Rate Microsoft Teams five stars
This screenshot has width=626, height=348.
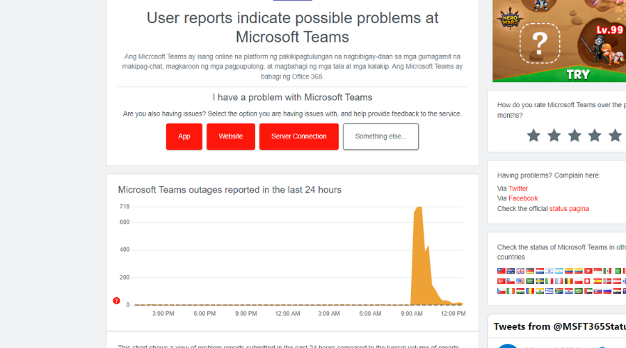click(615, 136)
